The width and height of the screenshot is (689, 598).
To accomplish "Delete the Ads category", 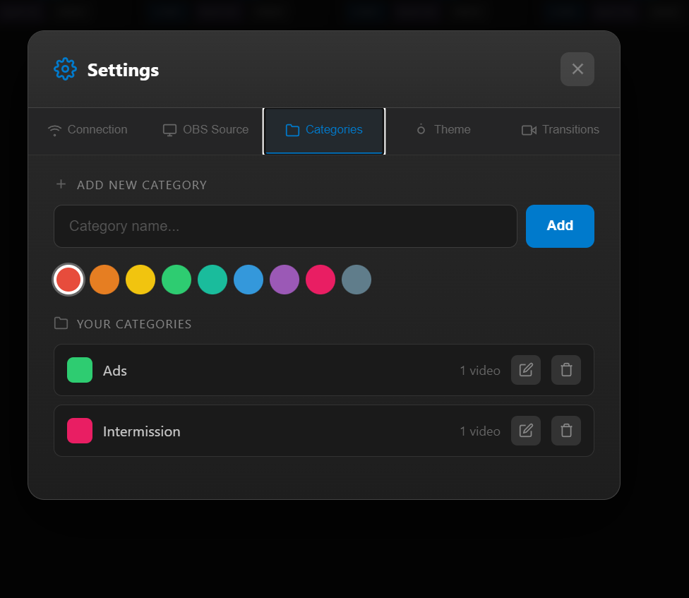I will [566, 370].
